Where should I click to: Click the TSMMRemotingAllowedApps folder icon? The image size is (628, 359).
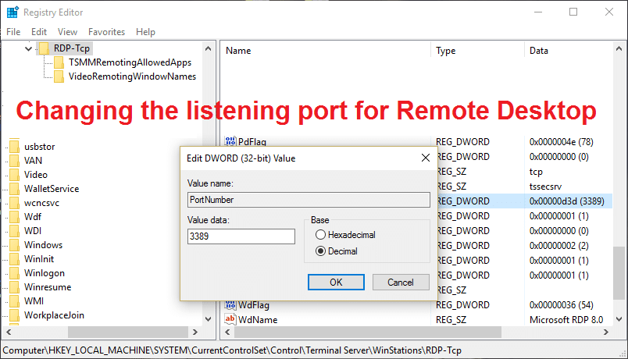tap(59, 62)
